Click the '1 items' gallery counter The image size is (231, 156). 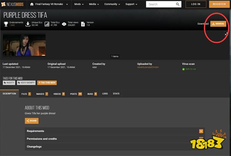pos(115,56)
